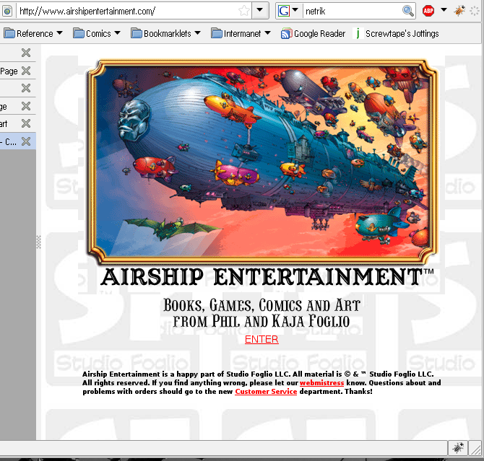Click the bug icon in the status bar
484x461 pixels.
click(457, 447)
